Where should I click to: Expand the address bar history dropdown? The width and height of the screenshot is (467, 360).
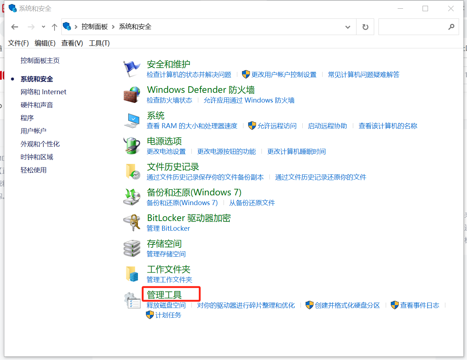click(x=348, y=27)
